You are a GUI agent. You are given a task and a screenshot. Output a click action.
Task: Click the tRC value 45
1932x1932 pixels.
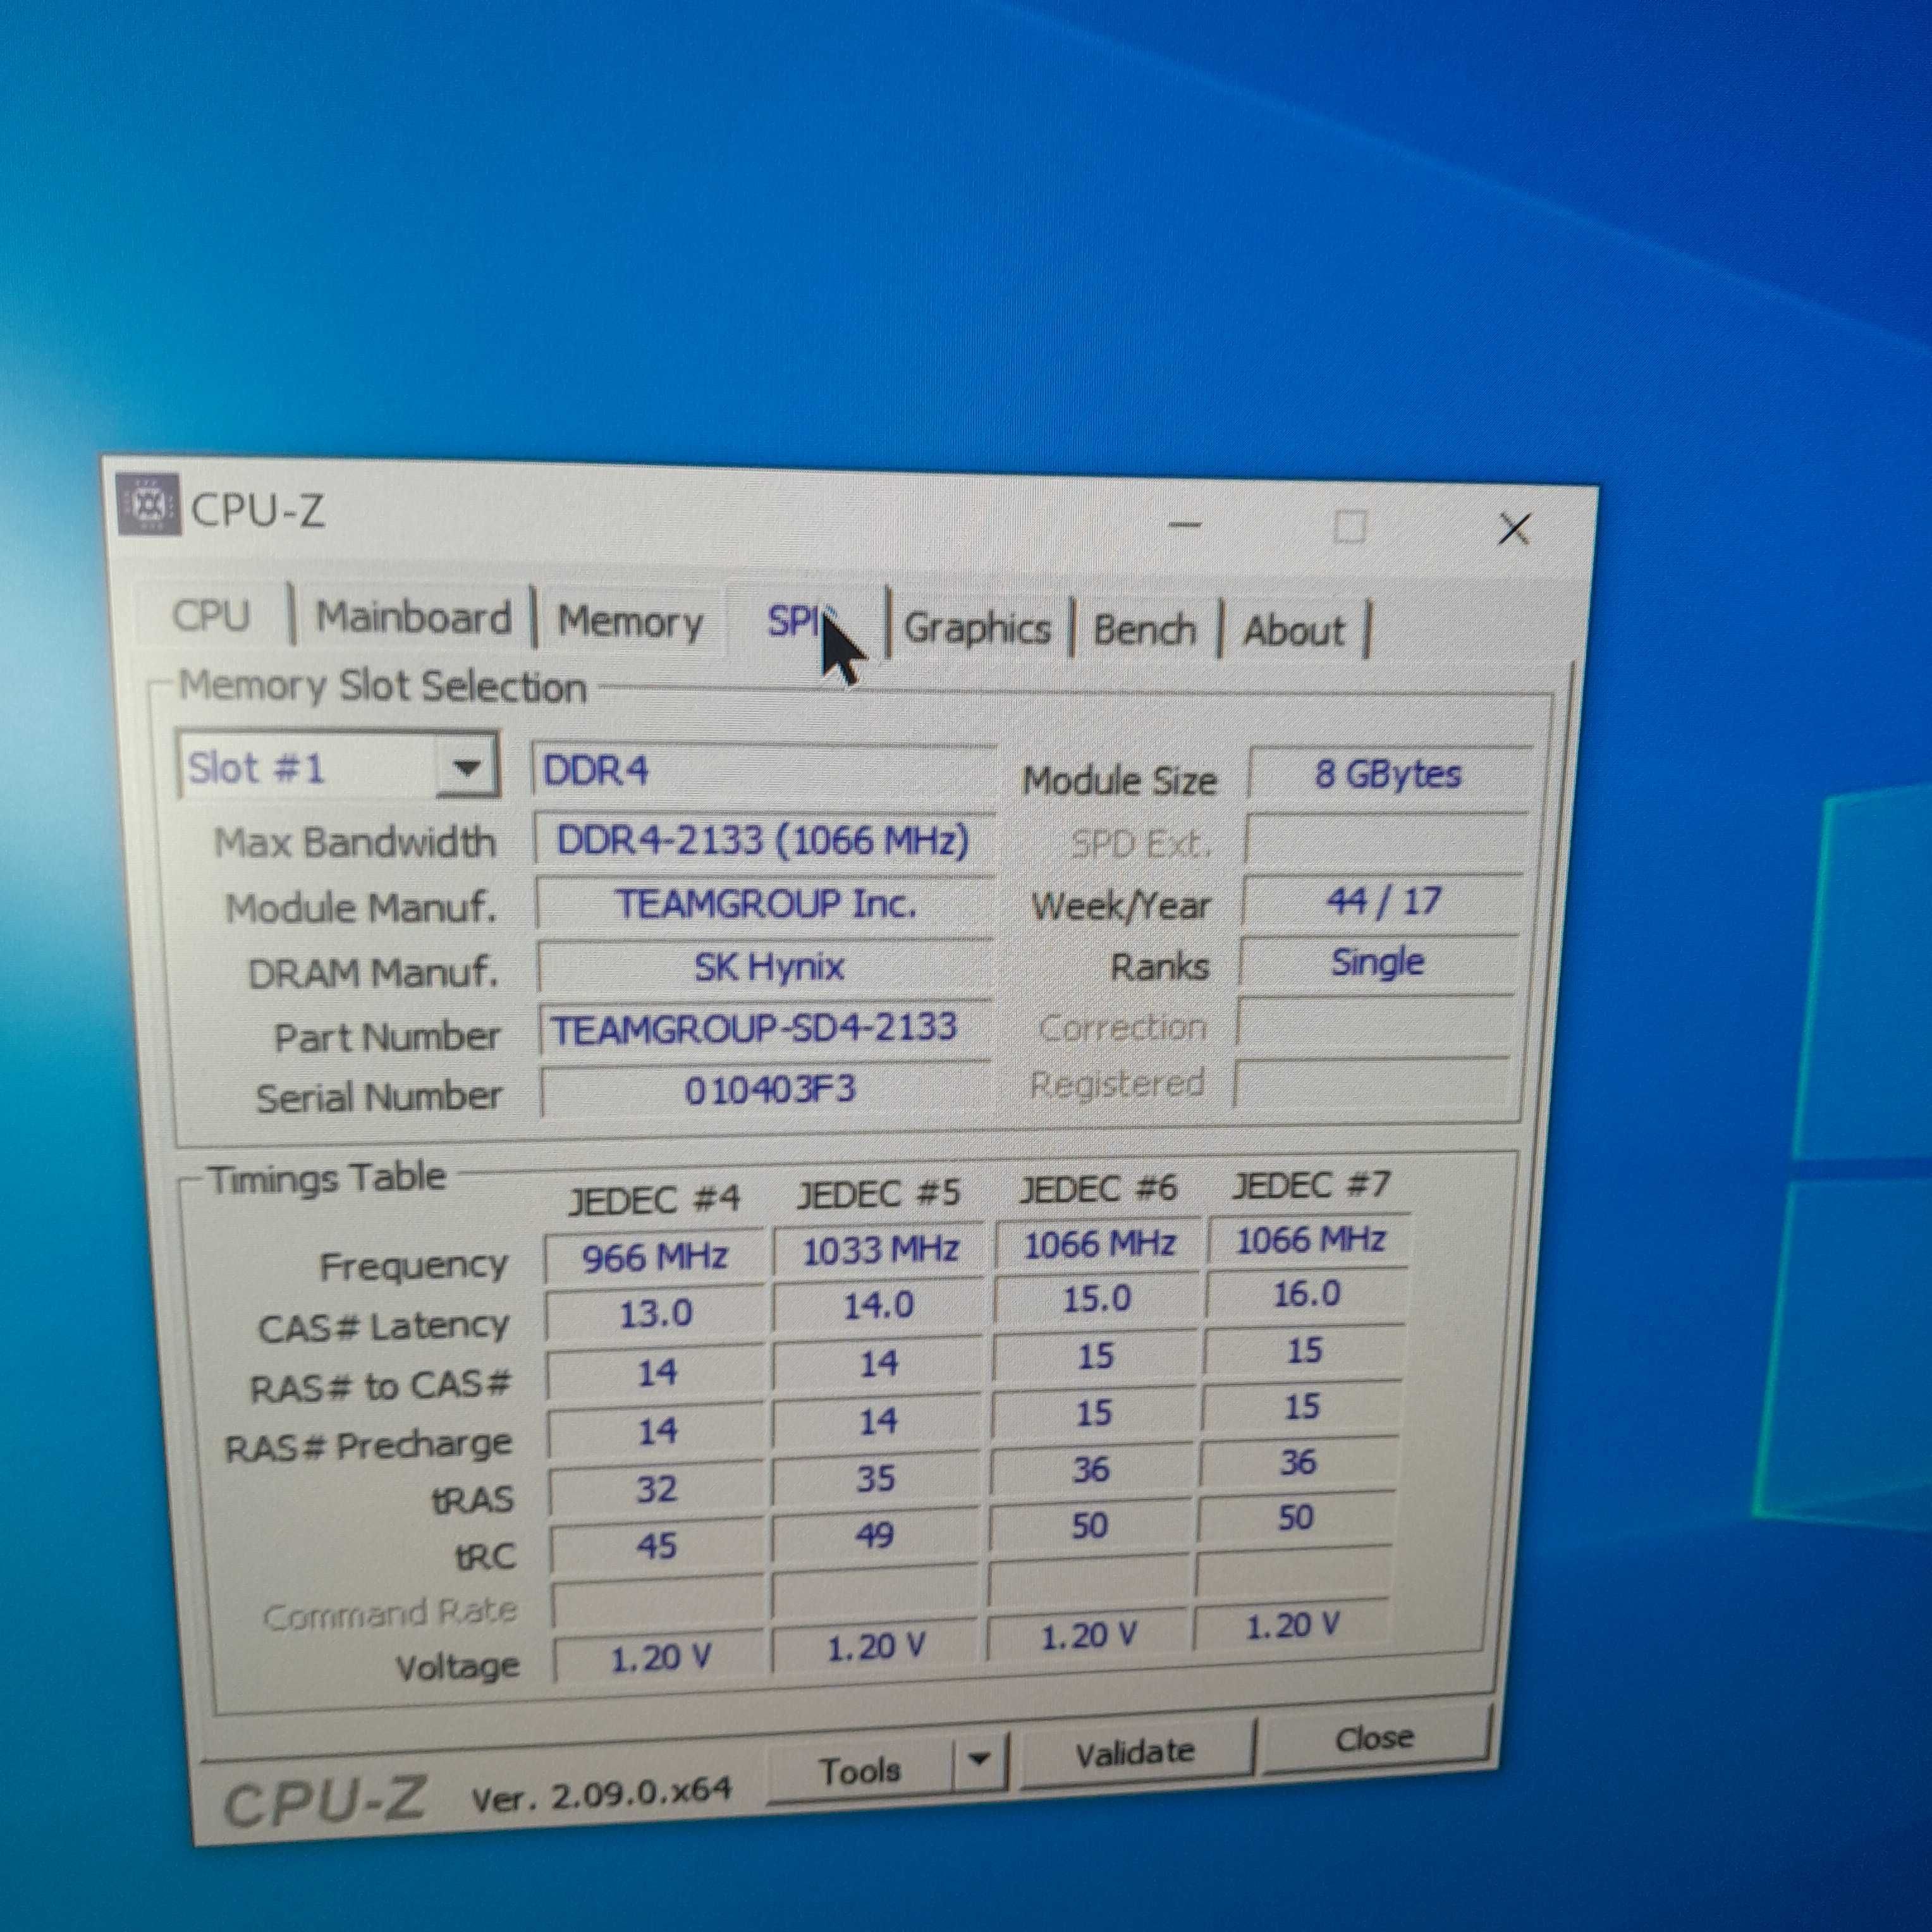(x=656, y=1548)
